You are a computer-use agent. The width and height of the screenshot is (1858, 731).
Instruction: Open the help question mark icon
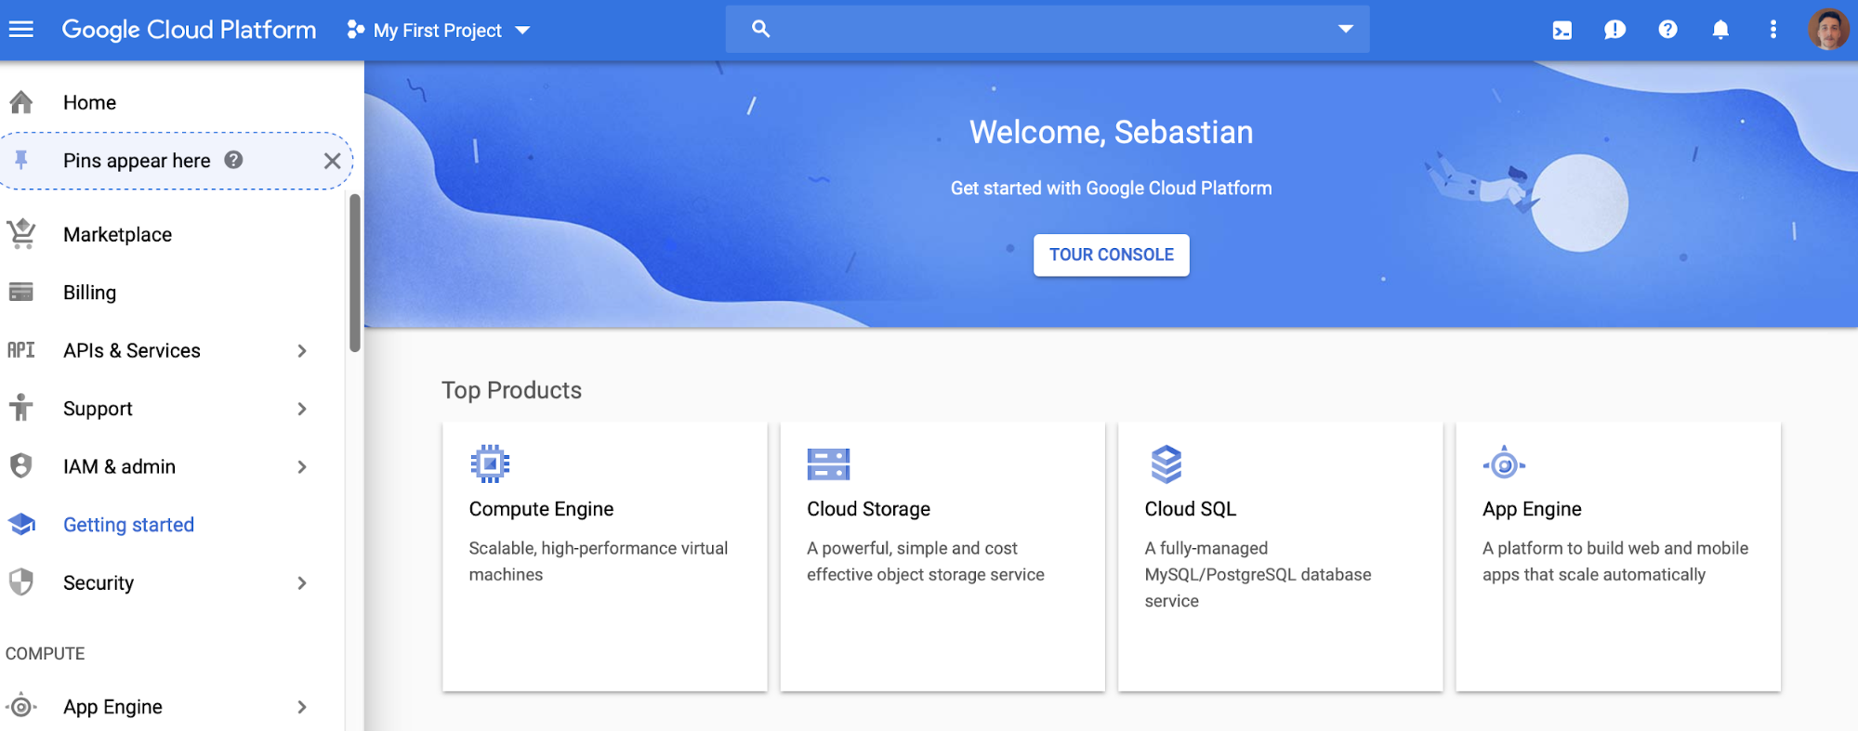[1667, 30]
